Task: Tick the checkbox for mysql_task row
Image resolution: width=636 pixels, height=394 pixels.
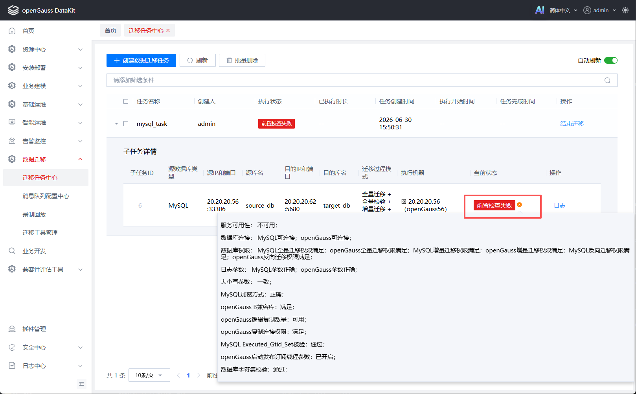Action: [126, 123]
